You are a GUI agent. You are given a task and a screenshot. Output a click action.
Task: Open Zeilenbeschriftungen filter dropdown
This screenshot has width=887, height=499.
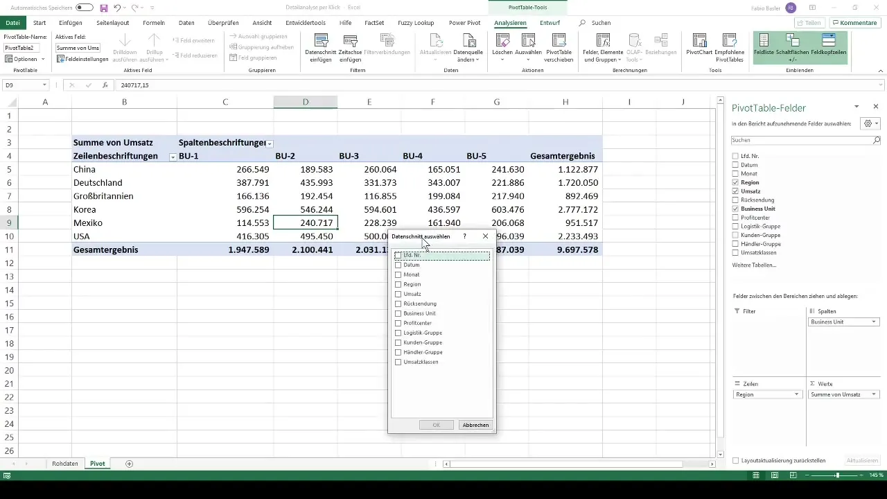tap(173, 157)
